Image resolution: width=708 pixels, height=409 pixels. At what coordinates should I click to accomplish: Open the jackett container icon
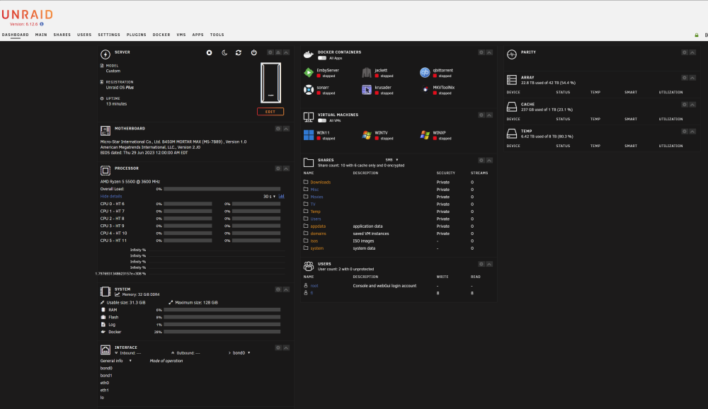(367, 72)
